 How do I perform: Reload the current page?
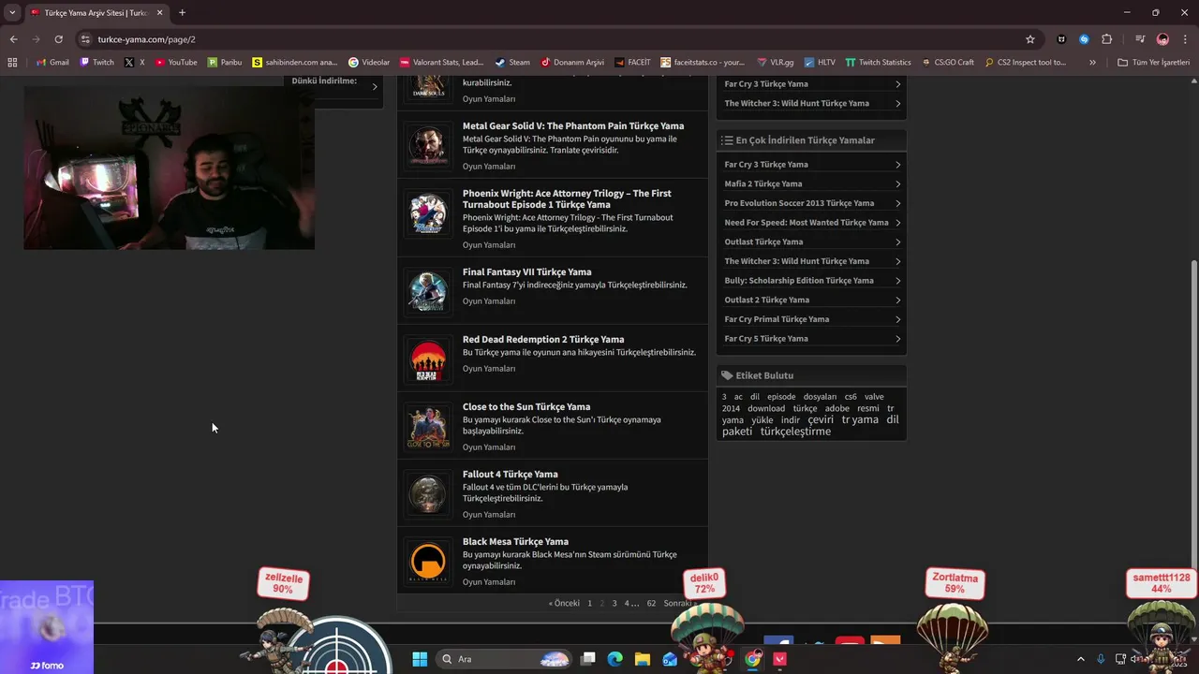58,39
